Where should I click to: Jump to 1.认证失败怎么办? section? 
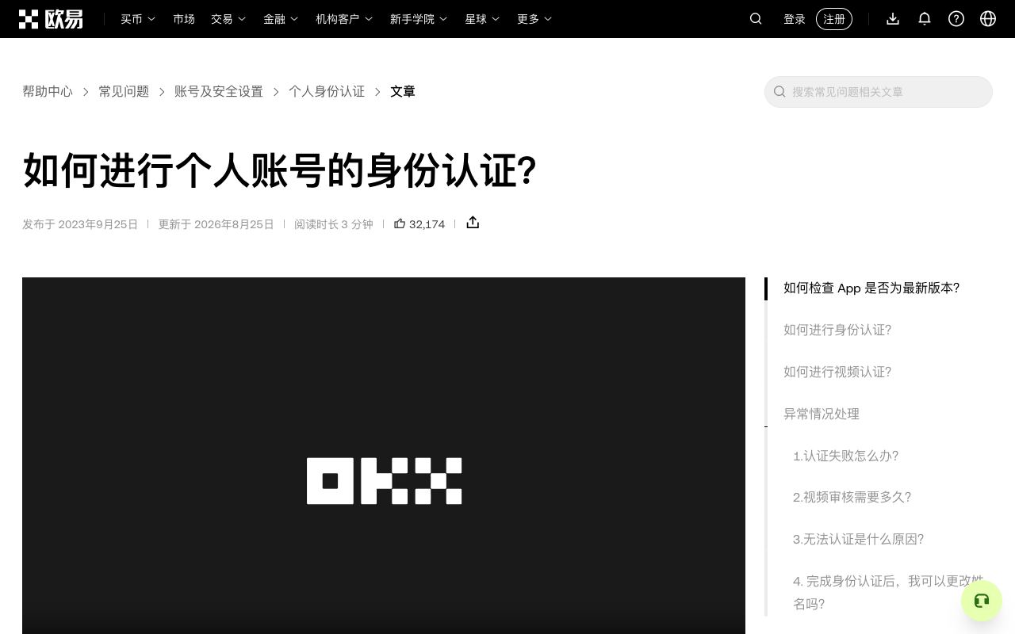[x=845, y=456]
